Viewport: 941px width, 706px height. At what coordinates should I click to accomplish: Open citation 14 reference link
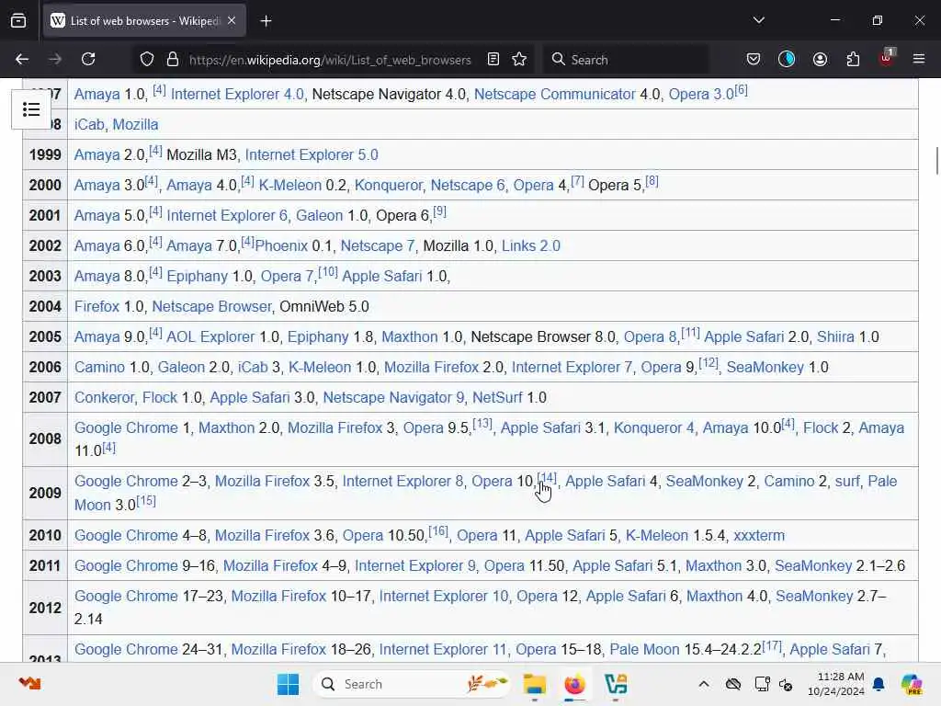[x=547, y=478]
